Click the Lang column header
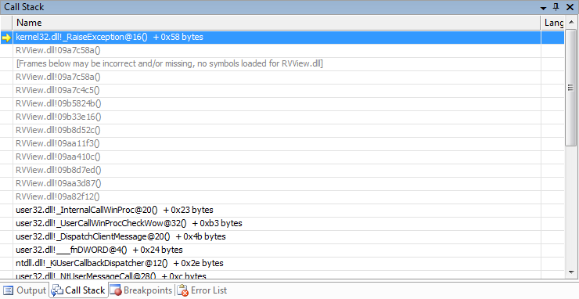Screen dimensions: 579x299 point(552,23)
